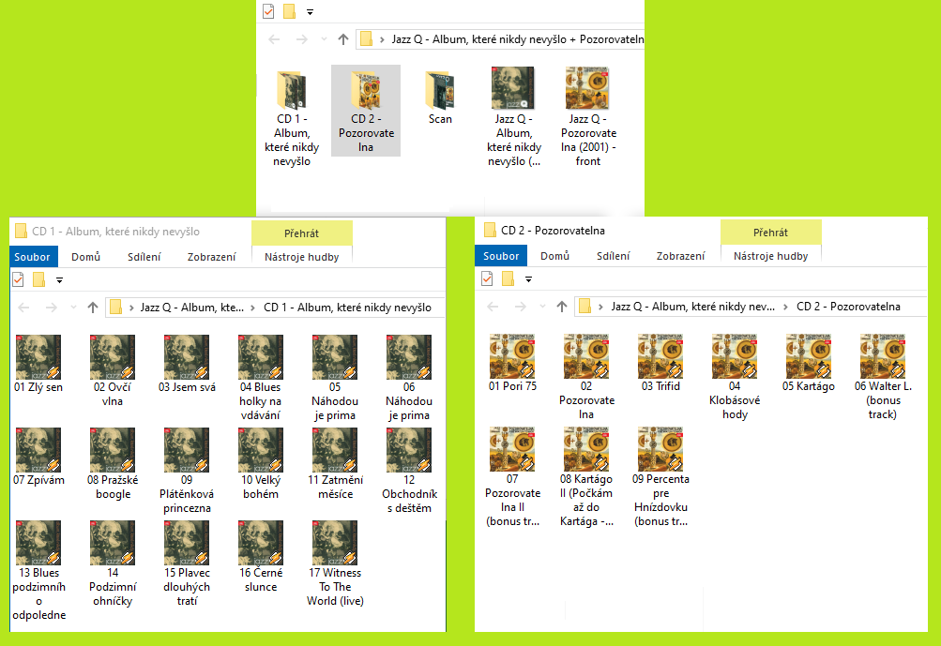941x646 pixels.
Task: Expand recent locations dropdown in CD 2 window
Action: point(542,306)
